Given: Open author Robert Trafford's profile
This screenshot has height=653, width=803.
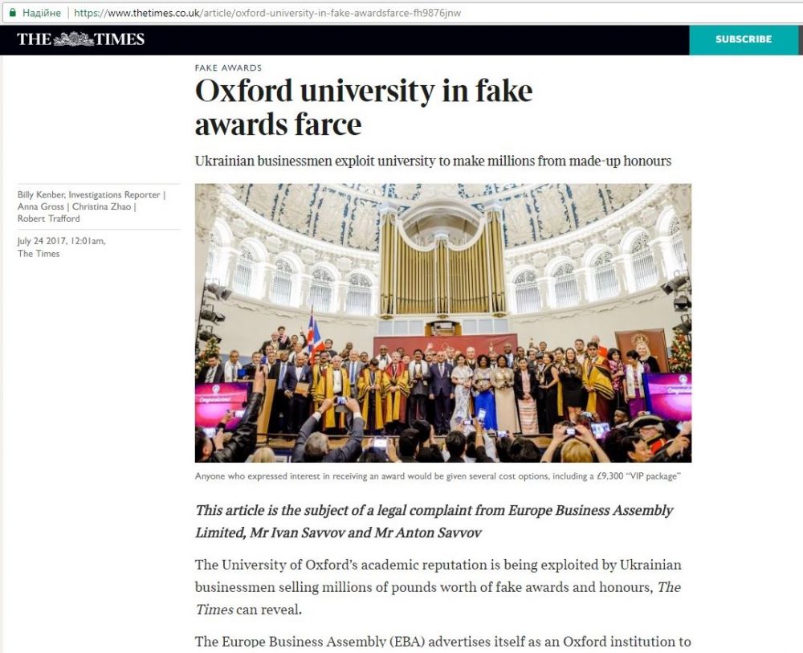Looking at the screenshot, I should [x=49, y=218].
